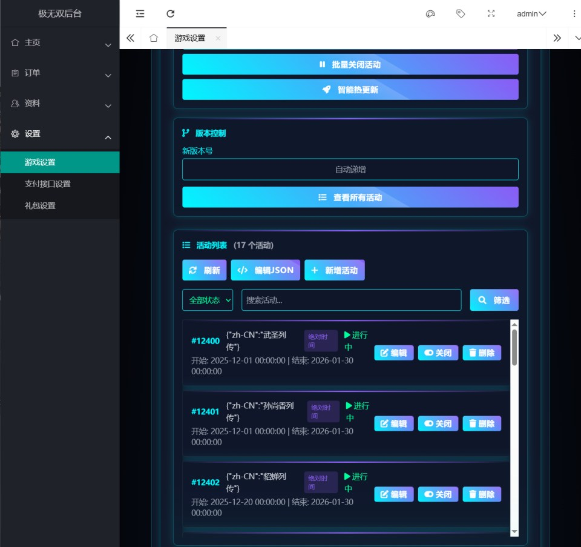The height and width of the screenshot is (547, 581).
Task: Expand the 订单 sidebar menu
Action: click(59, 73)
